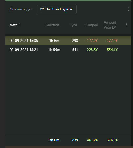Toggle sort arrow next to Дата
Viewport: 133px width, 148px height.
pyautogui.click(x=20, y=25)
